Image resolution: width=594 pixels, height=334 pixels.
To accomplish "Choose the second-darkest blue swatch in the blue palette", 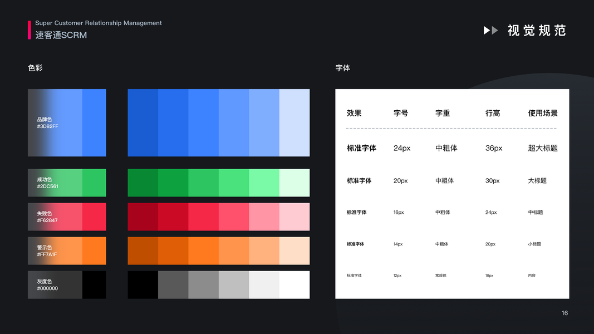I will 173,122.
